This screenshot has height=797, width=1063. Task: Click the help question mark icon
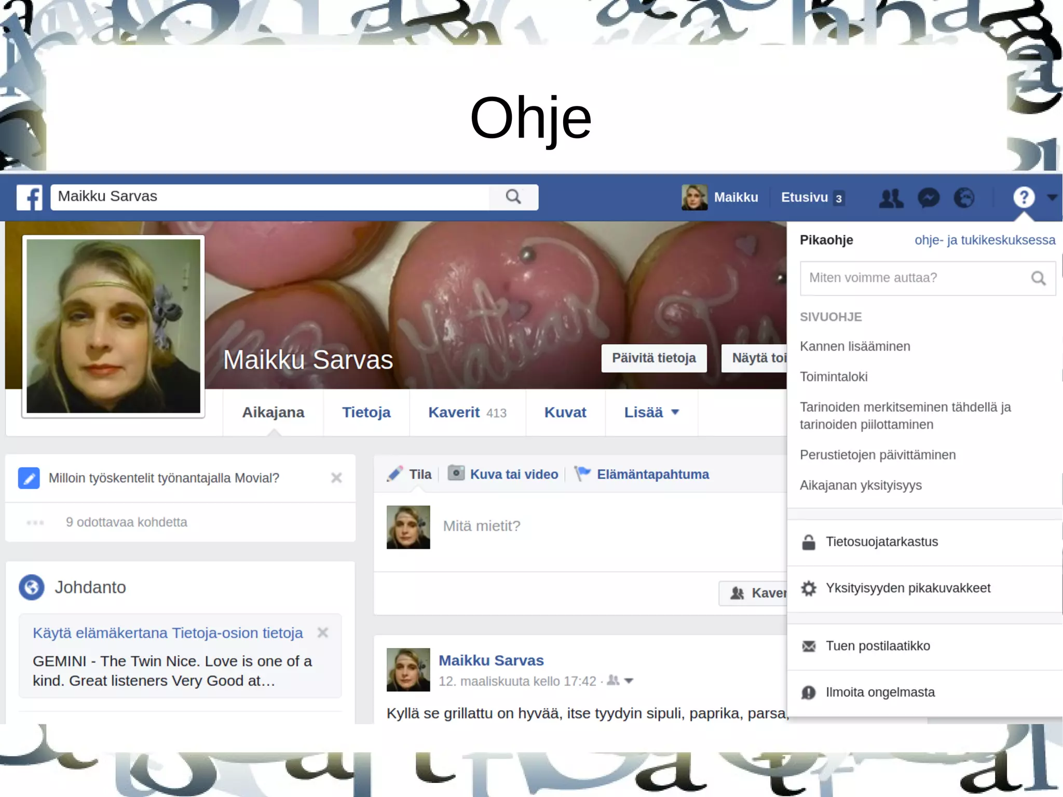(x=1024, y=197)
